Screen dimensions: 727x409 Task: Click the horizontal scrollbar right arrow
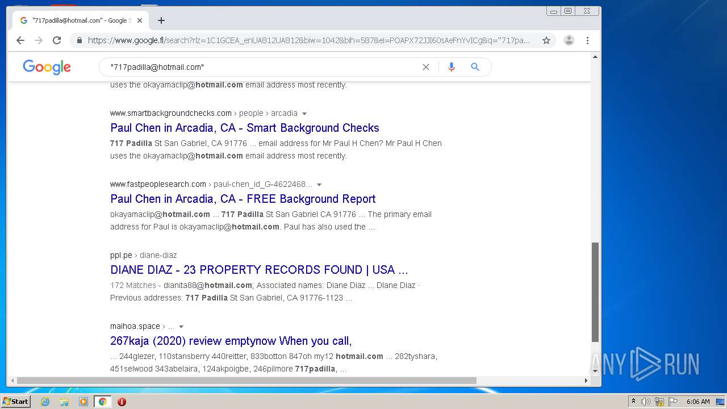point(586,381)
